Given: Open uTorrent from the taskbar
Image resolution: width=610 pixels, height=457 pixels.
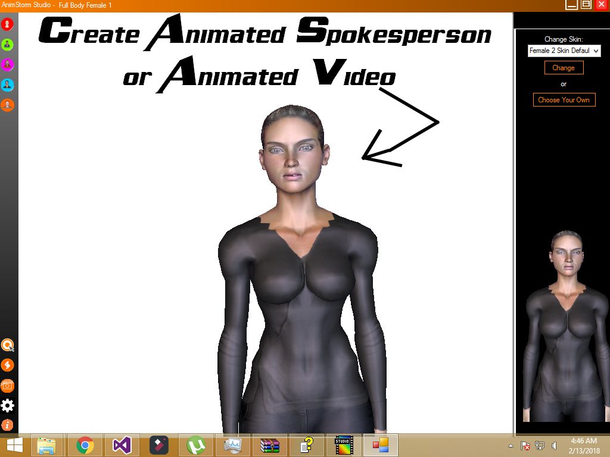Looking at the screenshot, I should point(195,445).
